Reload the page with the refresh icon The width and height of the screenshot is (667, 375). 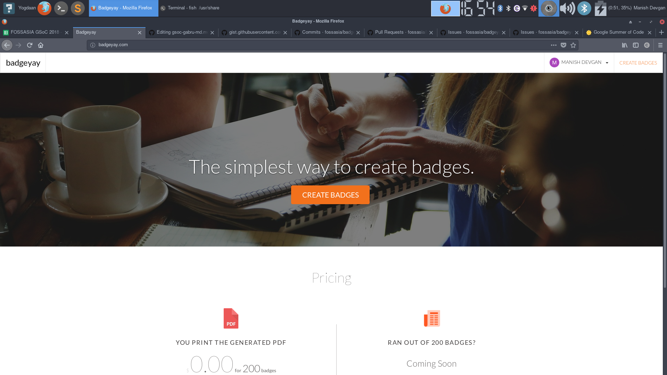tap(30, 45)
